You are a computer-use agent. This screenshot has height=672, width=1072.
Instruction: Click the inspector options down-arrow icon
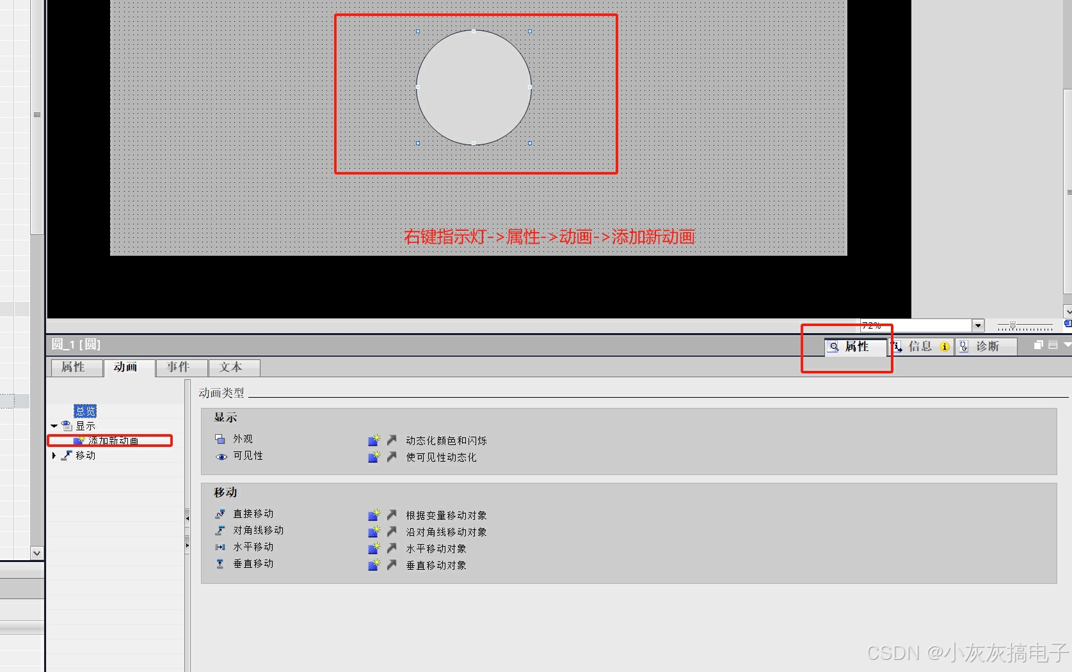[x=1067, y=345]
